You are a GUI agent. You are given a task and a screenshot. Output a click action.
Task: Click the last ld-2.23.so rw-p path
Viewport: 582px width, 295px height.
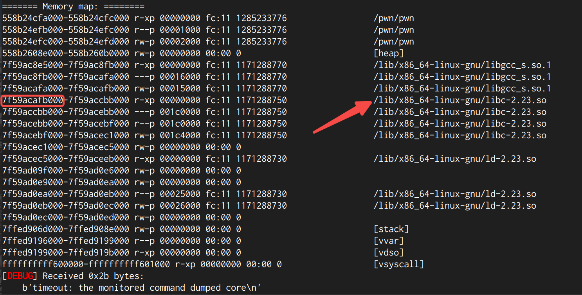[455, 206]
